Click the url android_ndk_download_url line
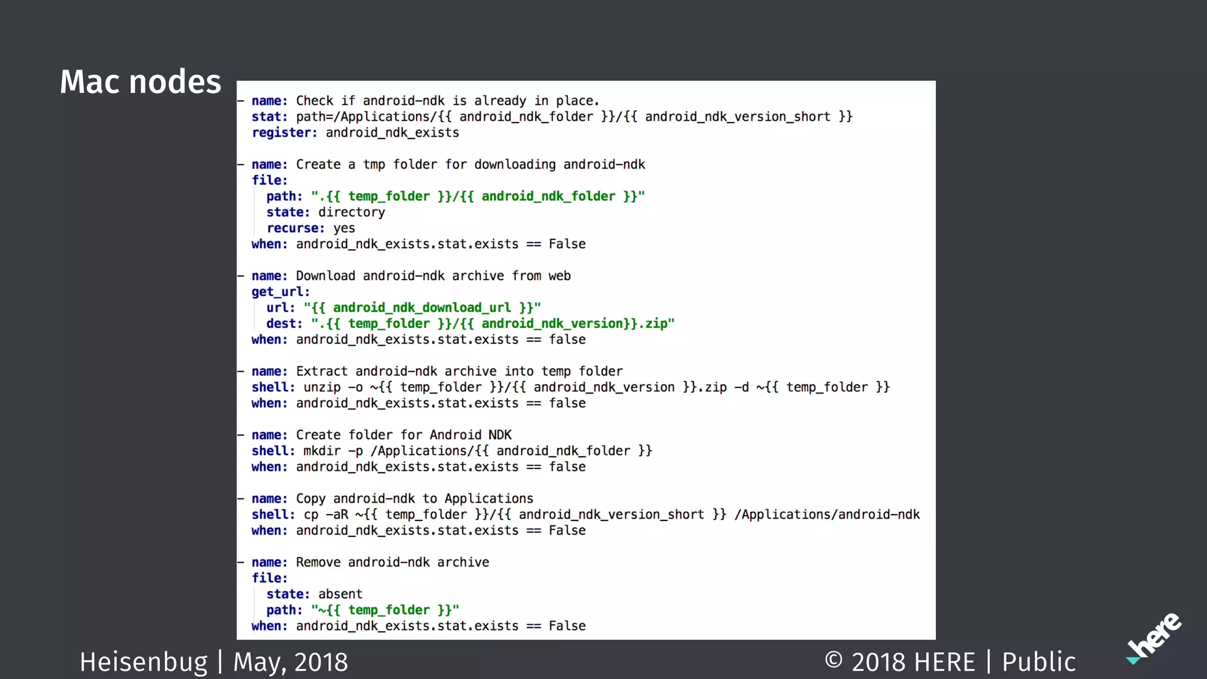This screenshot has width=1207, height=679. point(404,308)
